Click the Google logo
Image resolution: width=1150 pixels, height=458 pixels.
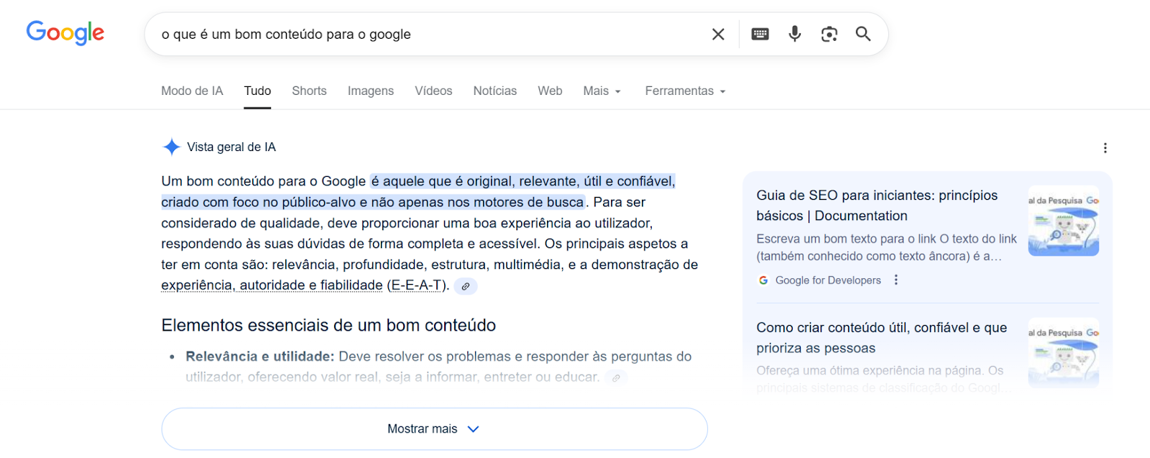(x=65, y=32)
